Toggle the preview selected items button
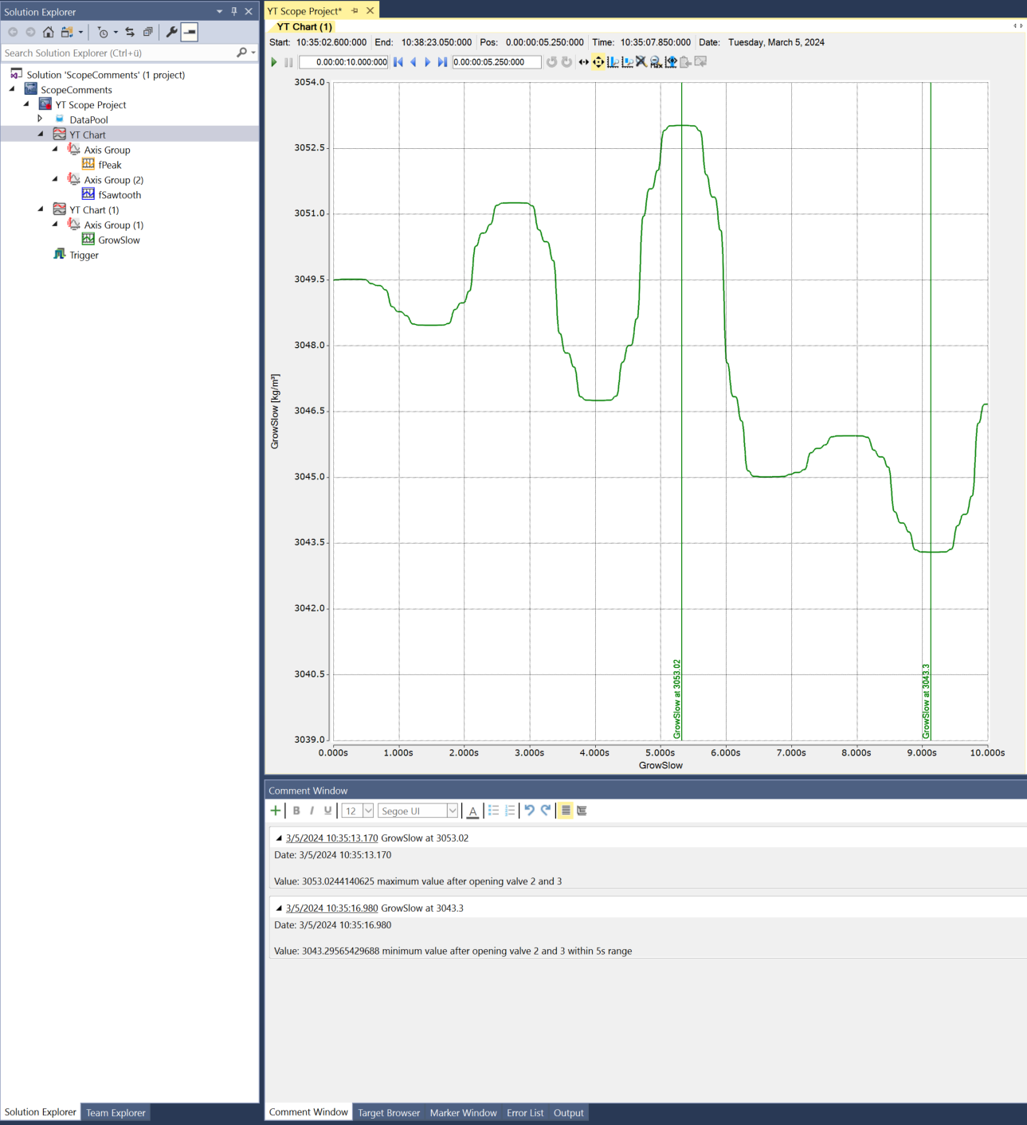This screenshot has width=1027, height=1125. click(190, 33)
